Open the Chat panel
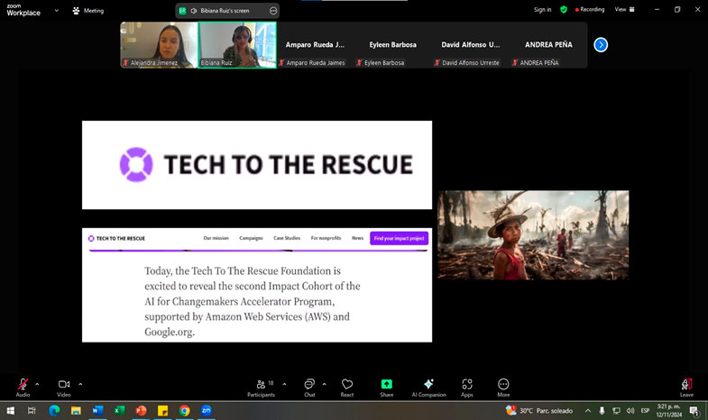708x420 pixels. coord(309,385)
